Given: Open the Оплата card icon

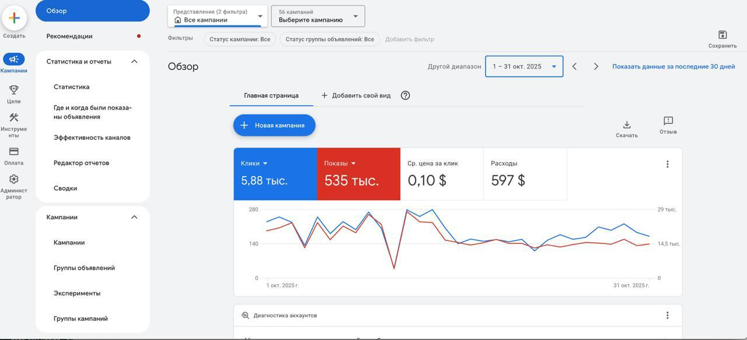Looking at the screenshot, I should click(14, 152).
